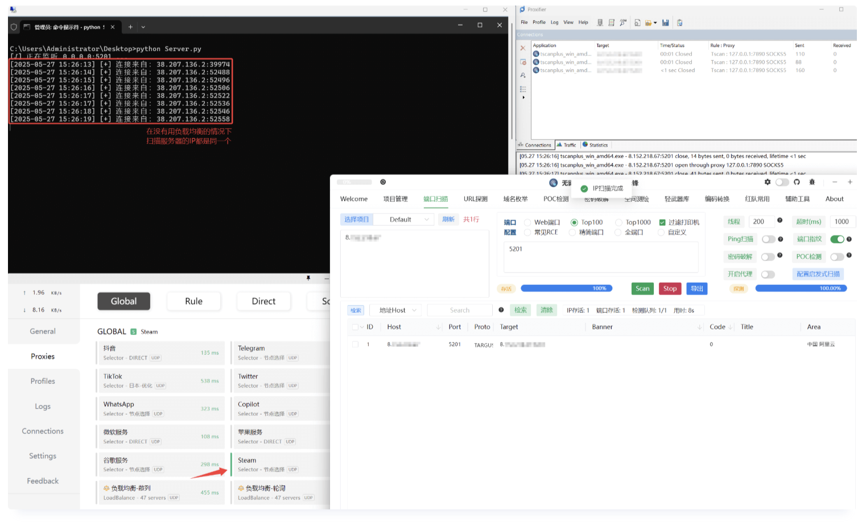Screen dimensions: 866x522
Task: Sort results by Host column arrow
Action: point(438,327)
